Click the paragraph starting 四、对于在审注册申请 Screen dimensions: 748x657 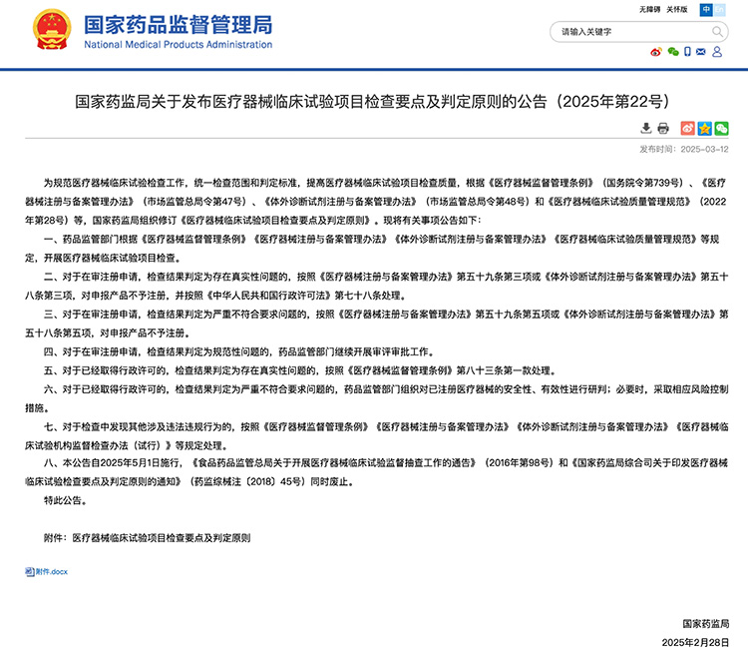click(239, 351)
